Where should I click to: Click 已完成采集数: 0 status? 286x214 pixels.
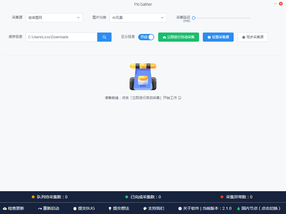(143, 197)
